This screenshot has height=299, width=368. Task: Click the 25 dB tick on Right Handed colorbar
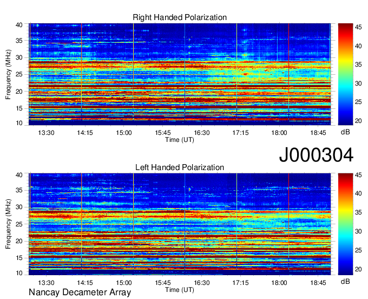pyautogui.click(x=358, y=102)
